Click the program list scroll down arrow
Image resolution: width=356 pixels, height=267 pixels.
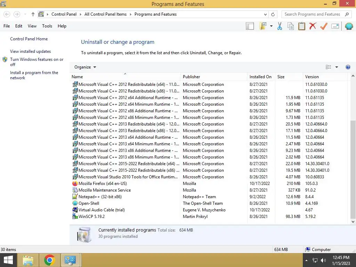click(x=353, y=222)
